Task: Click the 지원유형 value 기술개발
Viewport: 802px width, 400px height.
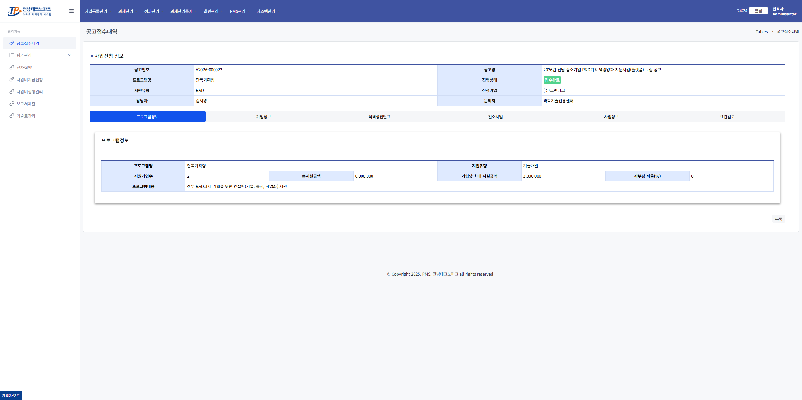Action: click(x=531, y=166)
